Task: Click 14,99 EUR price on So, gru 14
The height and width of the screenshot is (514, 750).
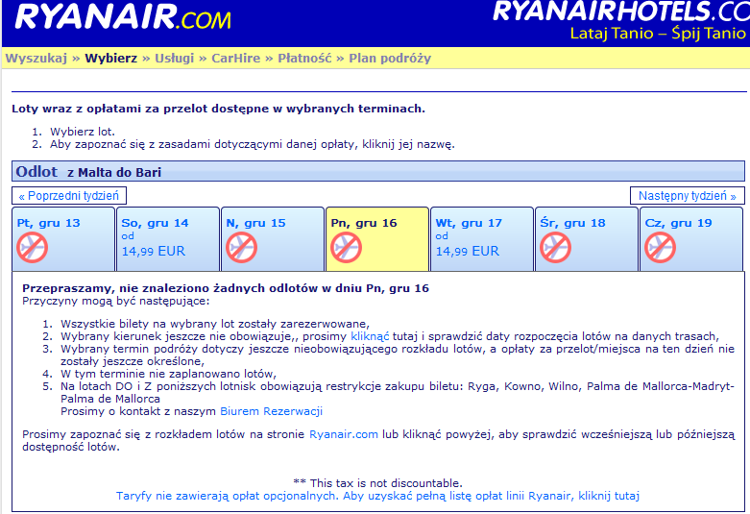Action: [x=153, y=252]
